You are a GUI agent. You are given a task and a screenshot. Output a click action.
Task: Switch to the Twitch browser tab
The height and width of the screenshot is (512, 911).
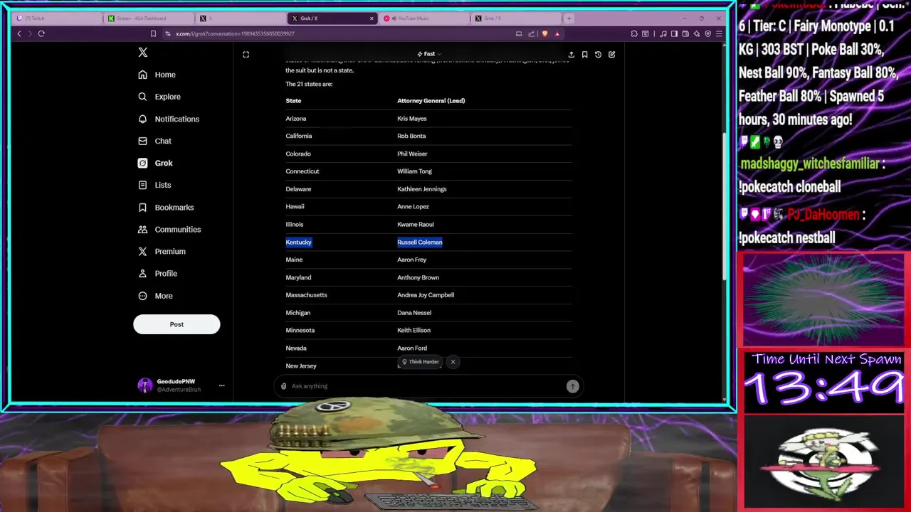pos(56,18)
